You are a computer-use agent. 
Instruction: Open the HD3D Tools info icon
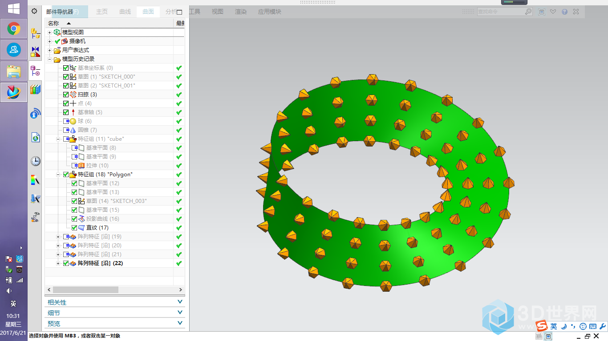[x=35, y=114]
